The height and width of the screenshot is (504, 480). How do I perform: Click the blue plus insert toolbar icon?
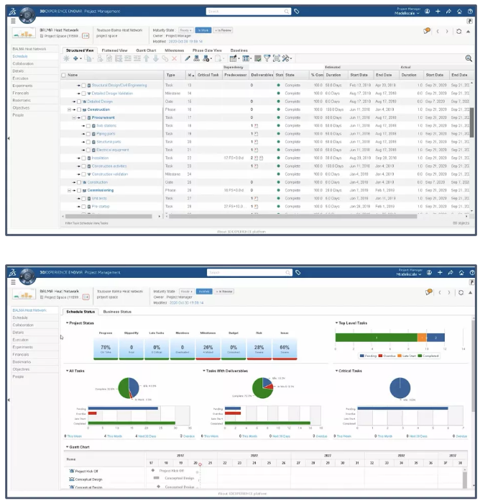(75, 58)
